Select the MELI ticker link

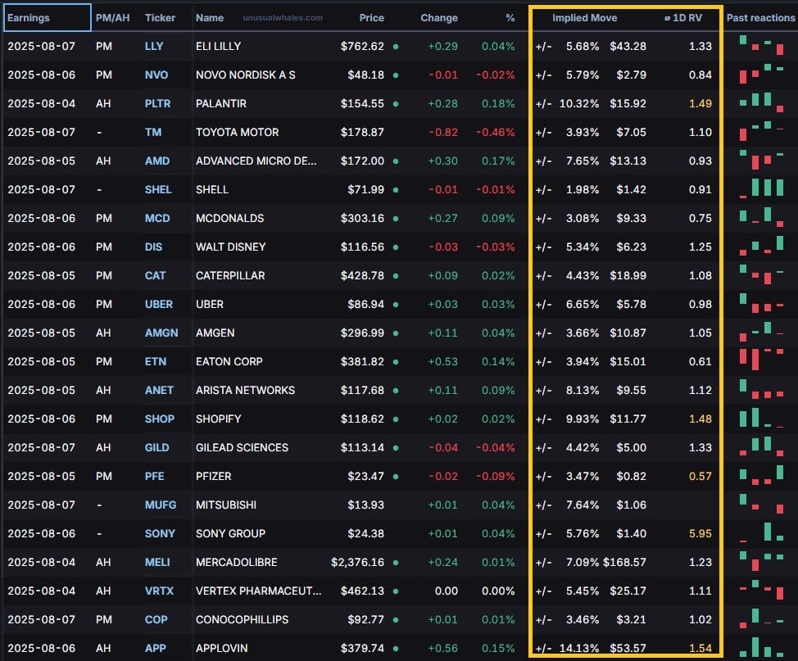pyautogui.click(x=157, y=562)
